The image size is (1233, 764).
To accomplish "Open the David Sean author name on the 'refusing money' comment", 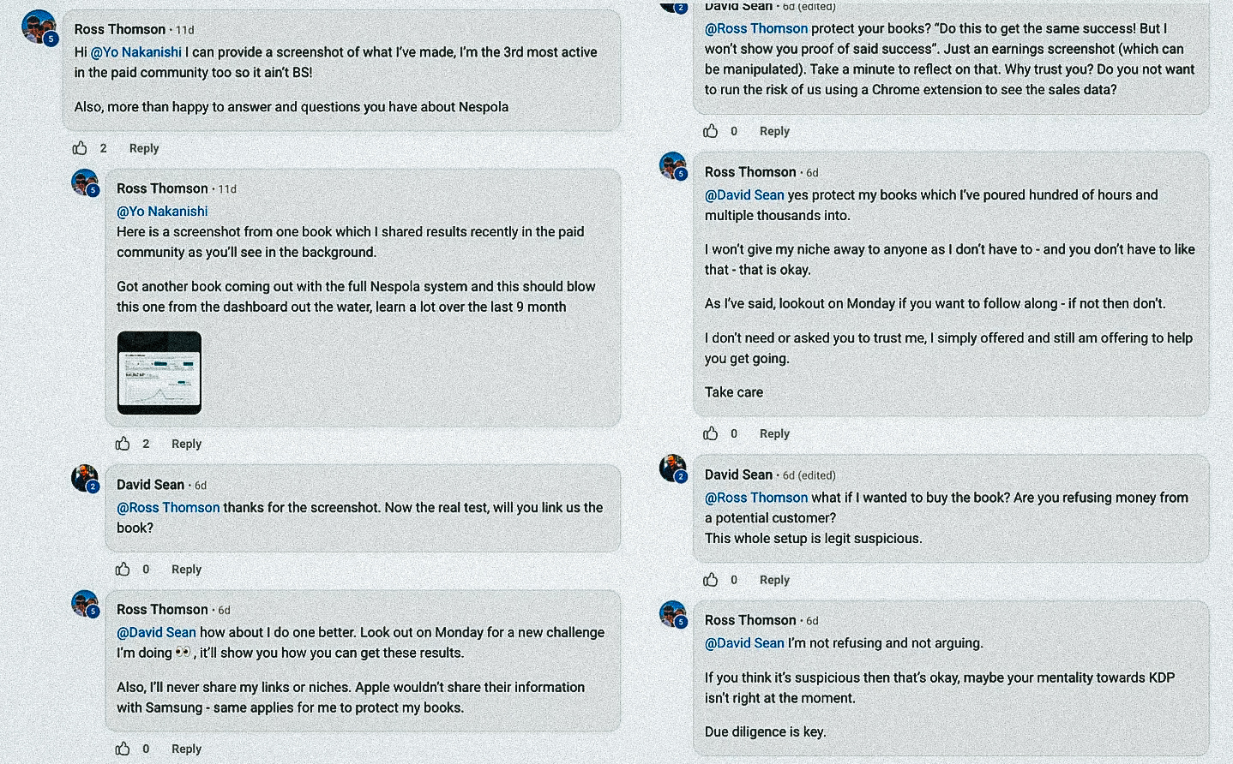I will point(738,475).
